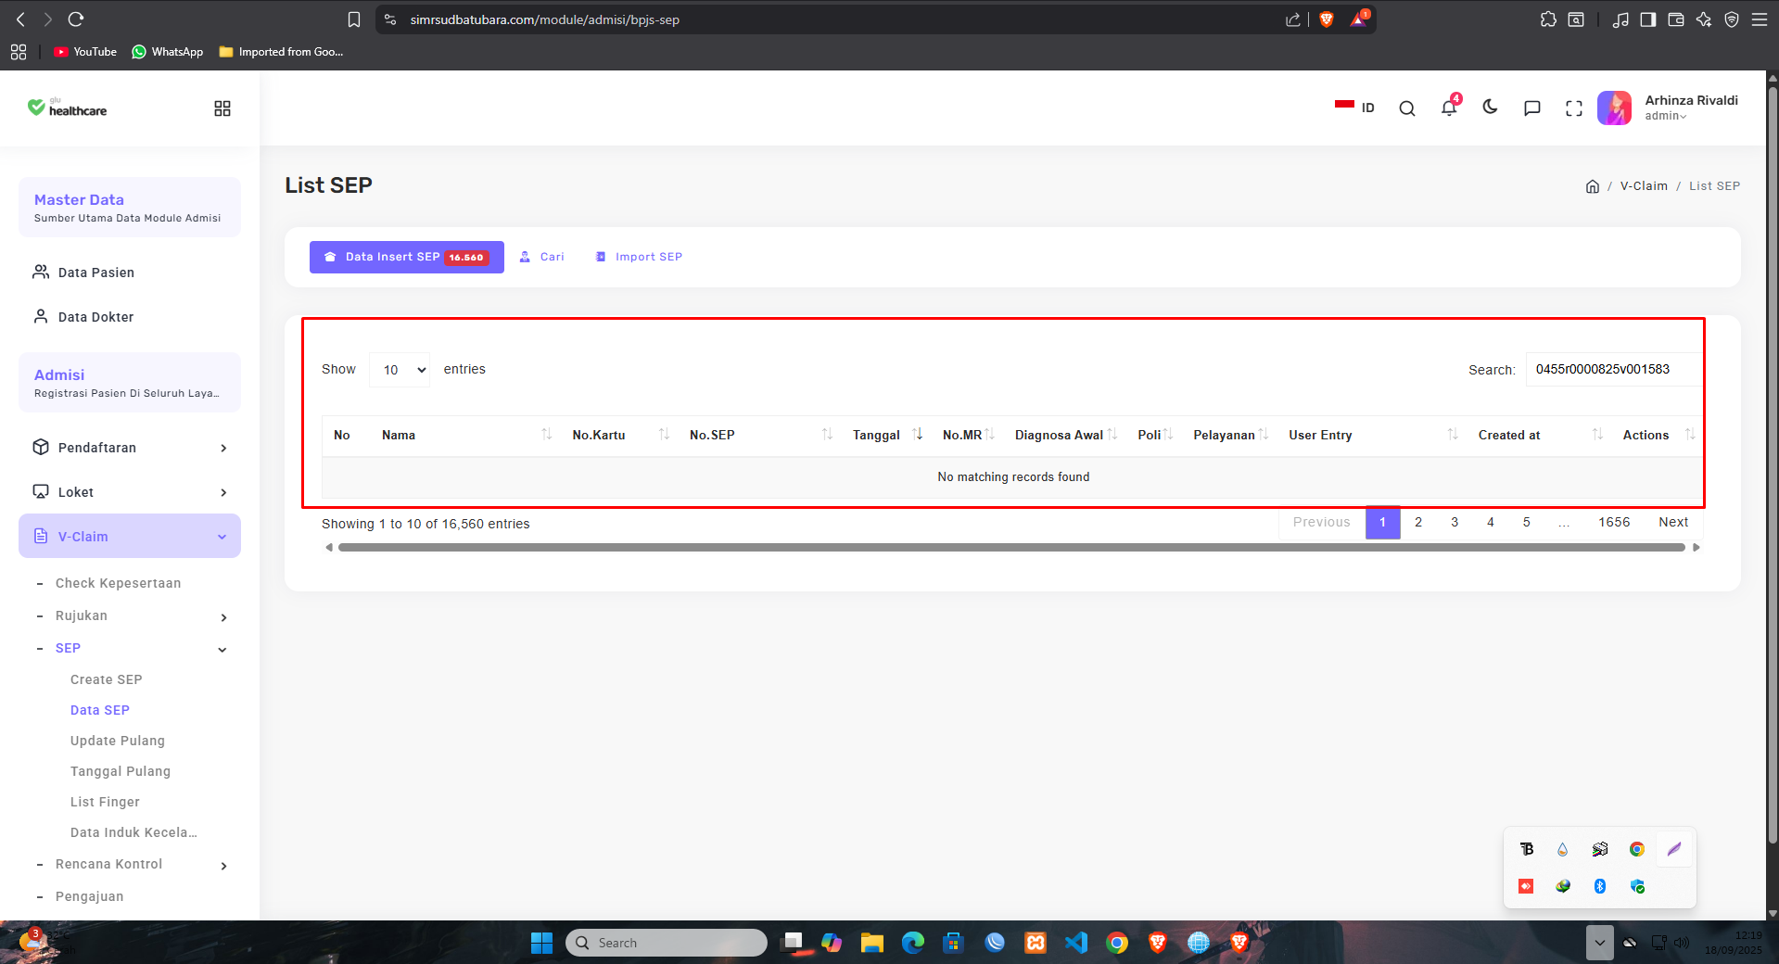Screen dimensions: 1779x964
Task: Go to pagination page 2
Action: tap(1418, 522)
